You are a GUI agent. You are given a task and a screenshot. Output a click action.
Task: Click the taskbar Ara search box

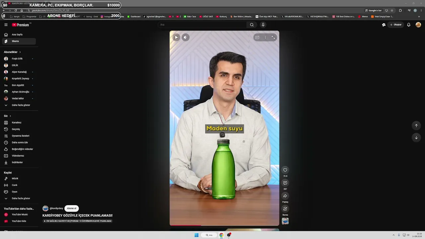[209, 235]
